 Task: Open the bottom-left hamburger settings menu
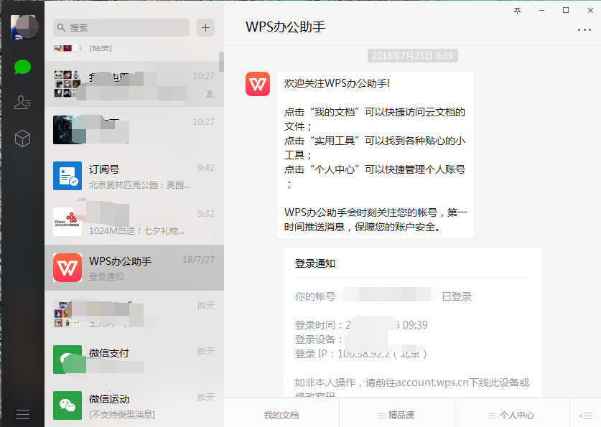click(22, 413)
